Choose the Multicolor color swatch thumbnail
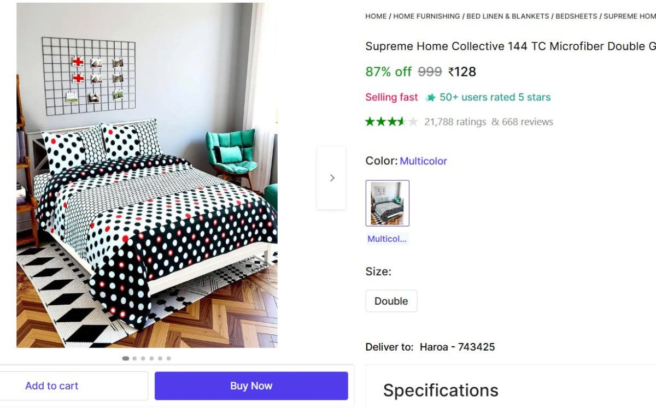 tap(387, 203)
